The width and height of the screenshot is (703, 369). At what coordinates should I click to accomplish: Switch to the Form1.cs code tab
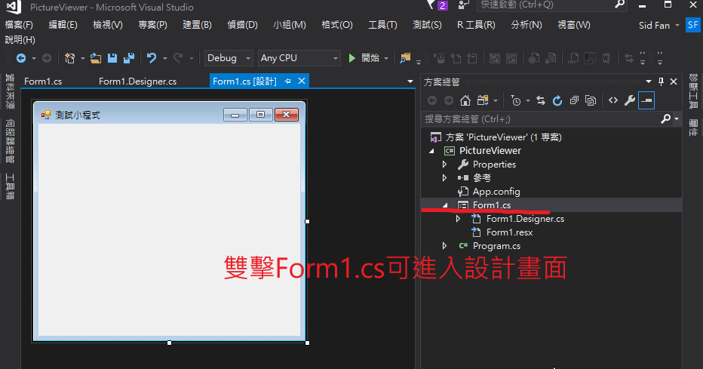tap(43, 81)
